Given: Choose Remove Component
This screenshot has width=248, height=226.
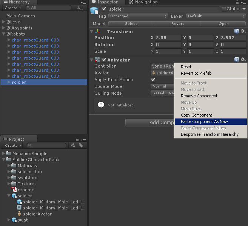Looking at the screenshot, I should tap(211, 96).
